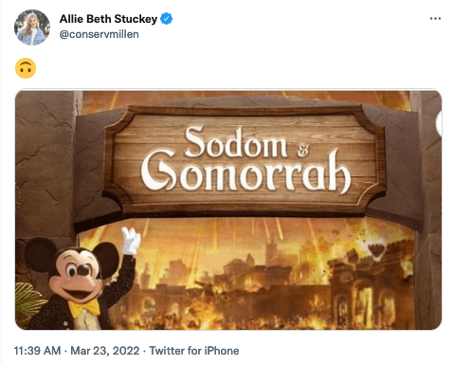Click the ampersand symbol on the sign
This screenshot has width=453, height=365.
point(302,151)
